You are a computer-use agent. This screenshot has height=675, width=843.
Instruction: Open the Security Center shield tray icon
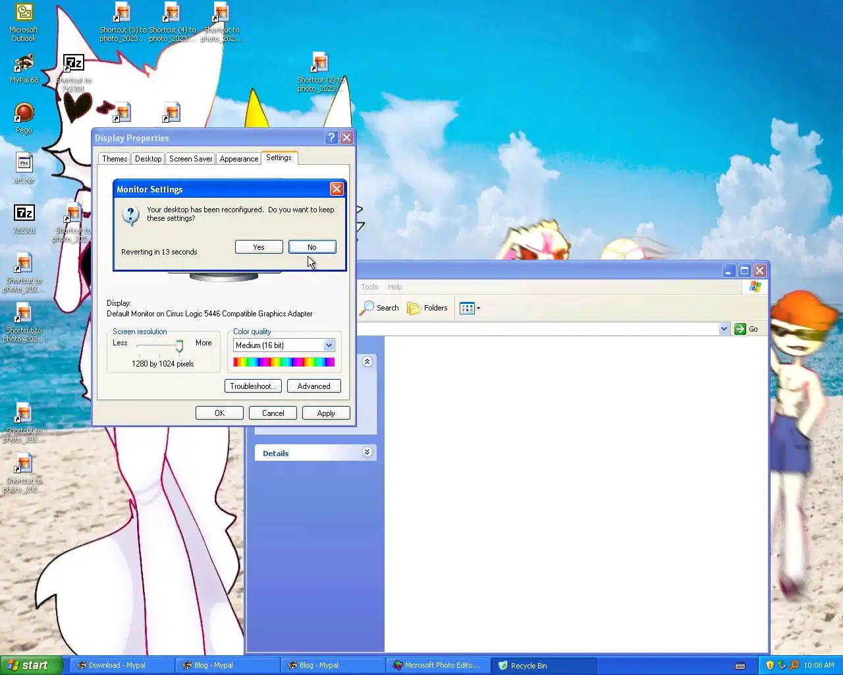[x=770, y=665]
